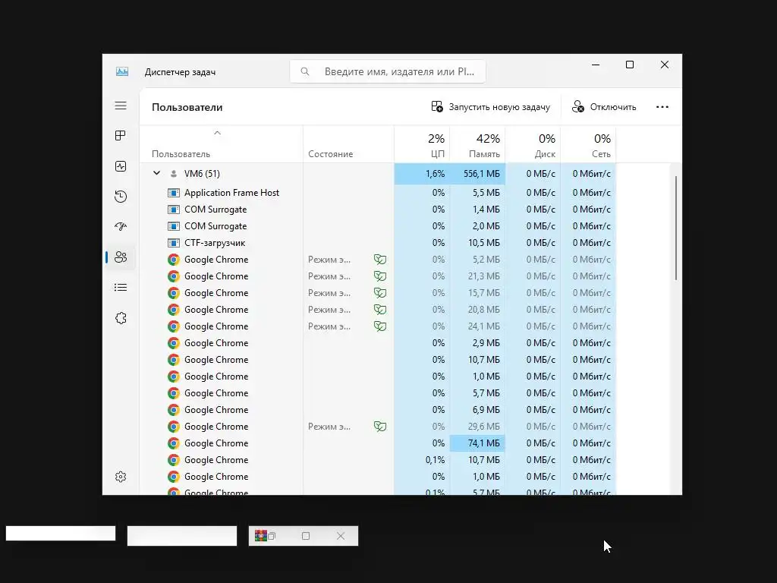Switch to the Processes page icon
The height and width of the screenshot is (583, 777).
121,136
